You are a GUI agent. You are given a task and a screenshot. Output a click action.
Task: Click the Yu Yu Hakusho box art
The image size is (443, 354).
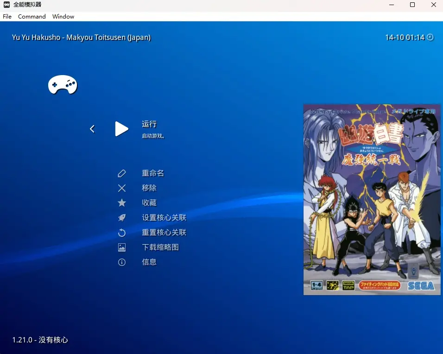click(x=372, y=199)
